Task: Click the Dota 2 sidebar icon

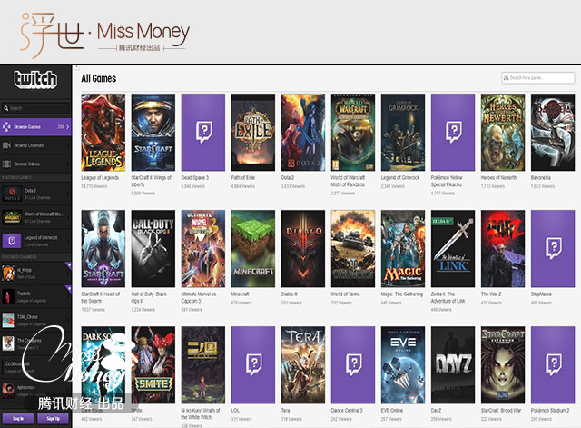Action: coord(12,194)
